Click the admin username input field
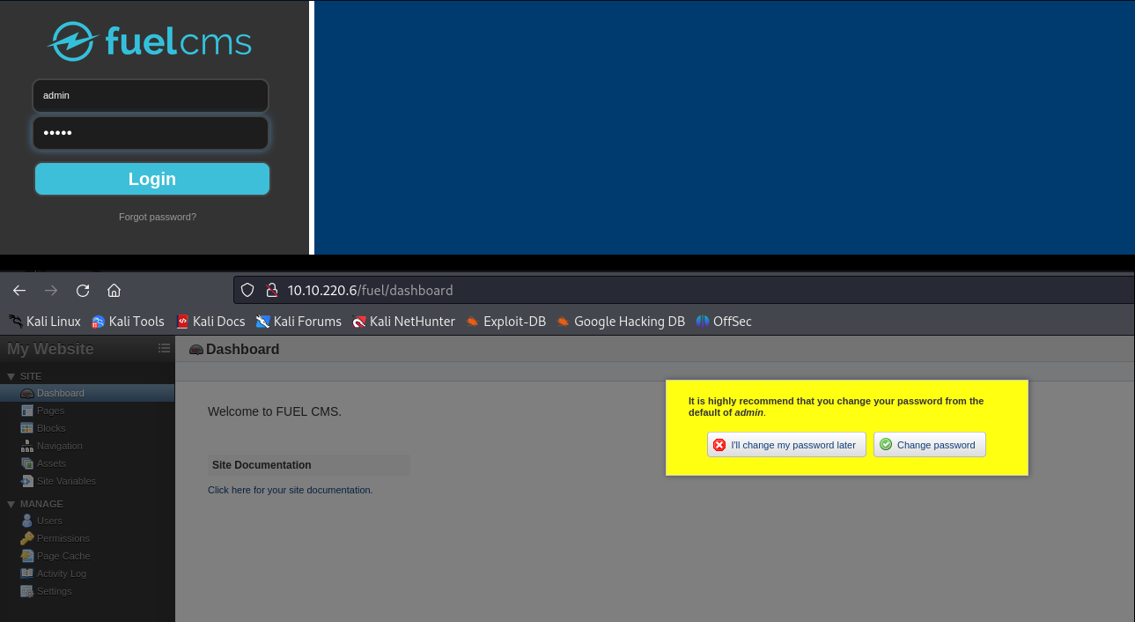The height and width of the screenshot is (622, 1135). (x=151, y=95)
